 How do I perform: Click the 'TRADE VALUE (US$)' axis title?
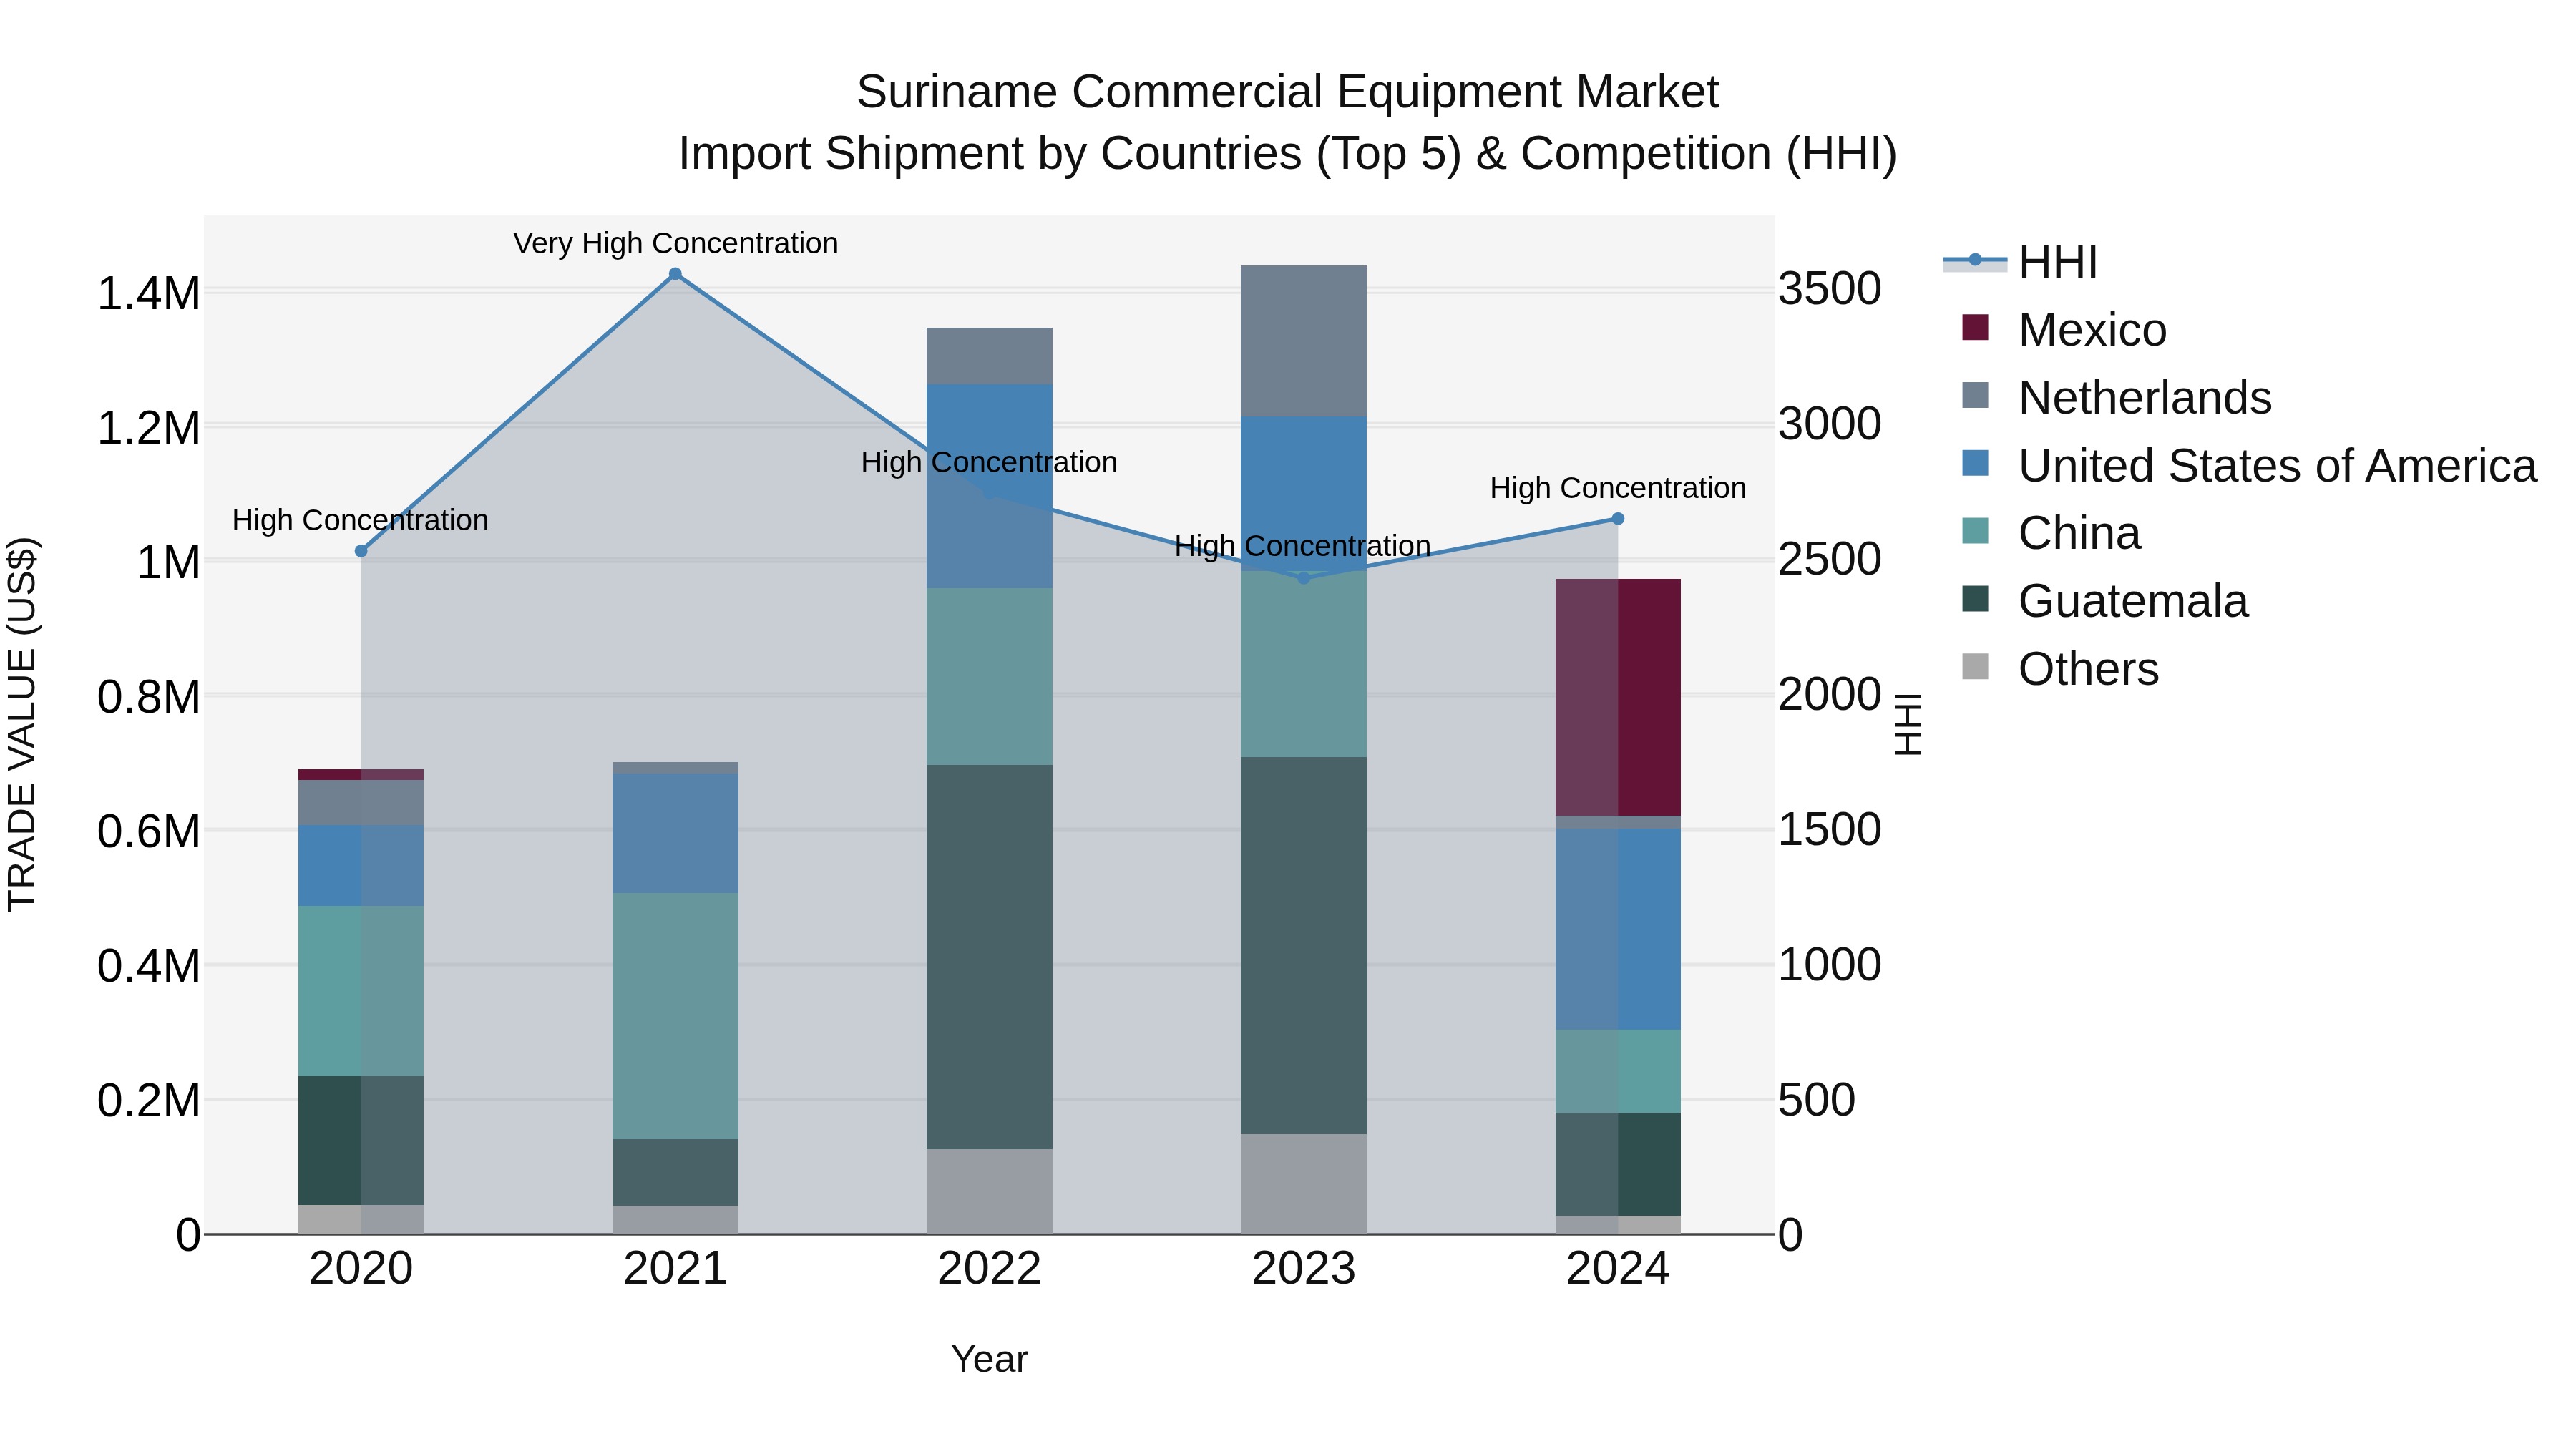click(22, 724)
